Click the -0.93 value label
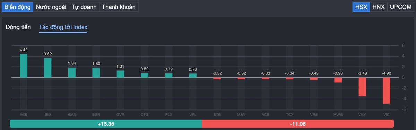The height and width of the screenshot is (130, 416). (338, 73)
